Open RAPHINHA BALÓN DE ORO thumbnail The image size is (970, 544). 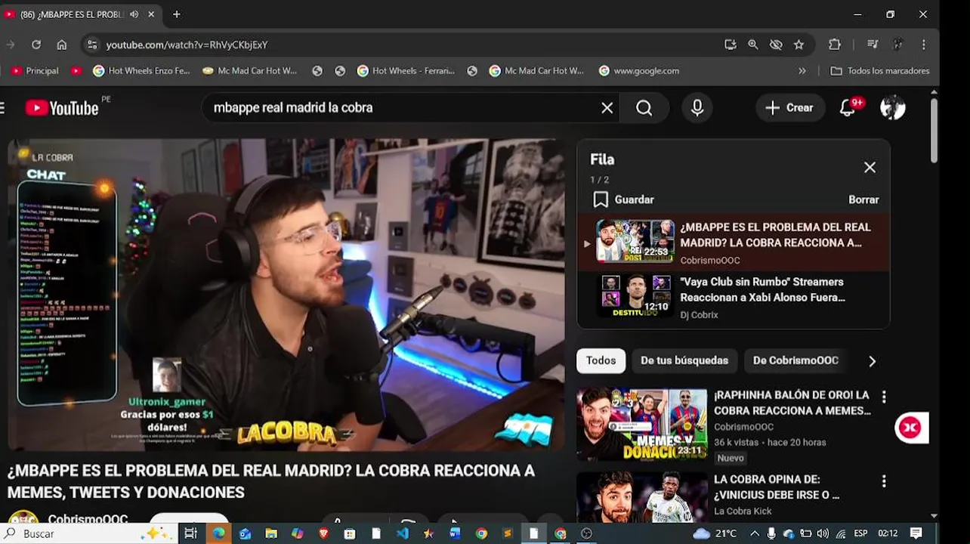[x=642, y=425]
